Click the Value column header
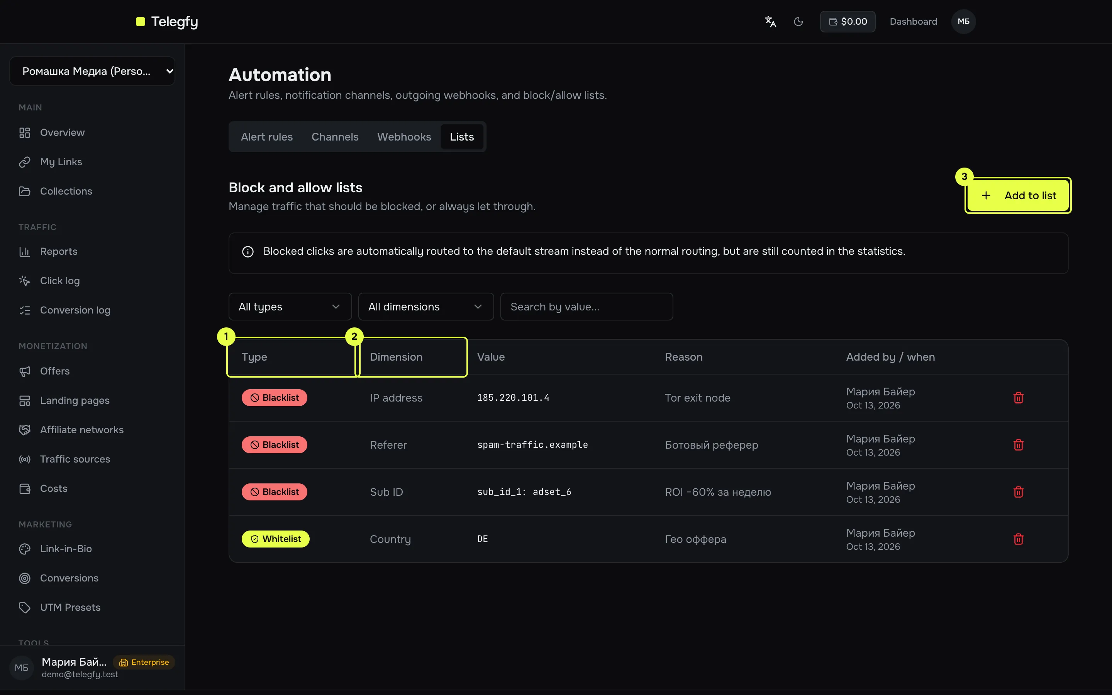Image resolution: width=1112 pixels, height=695 pixels. pos(490,357)
